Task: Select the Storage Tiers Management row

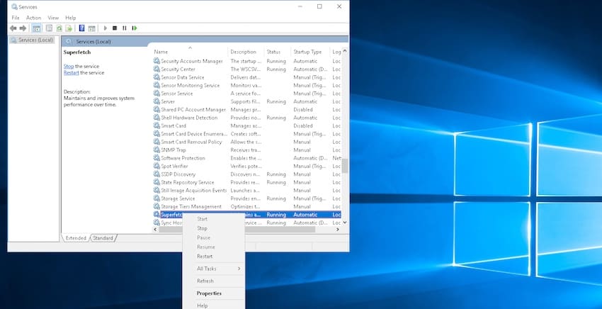Action: point(247,206)
